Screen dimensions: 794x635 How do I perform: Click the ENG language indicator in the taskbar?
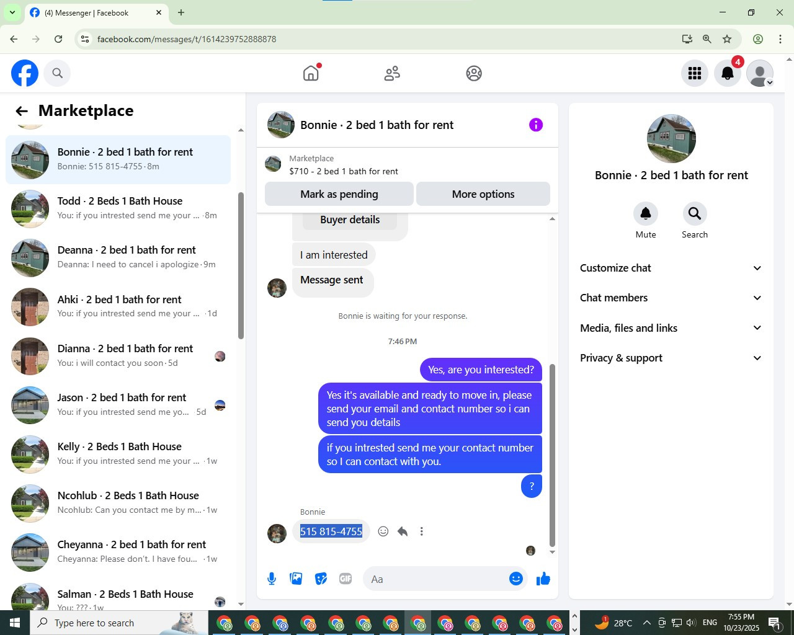710,623
